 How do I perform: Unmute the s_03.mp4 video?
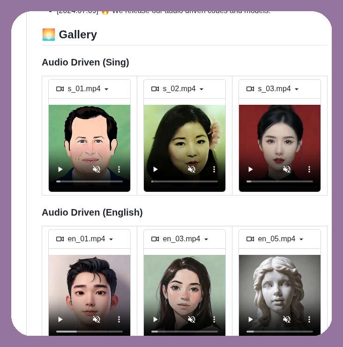[x=287, y=169]
